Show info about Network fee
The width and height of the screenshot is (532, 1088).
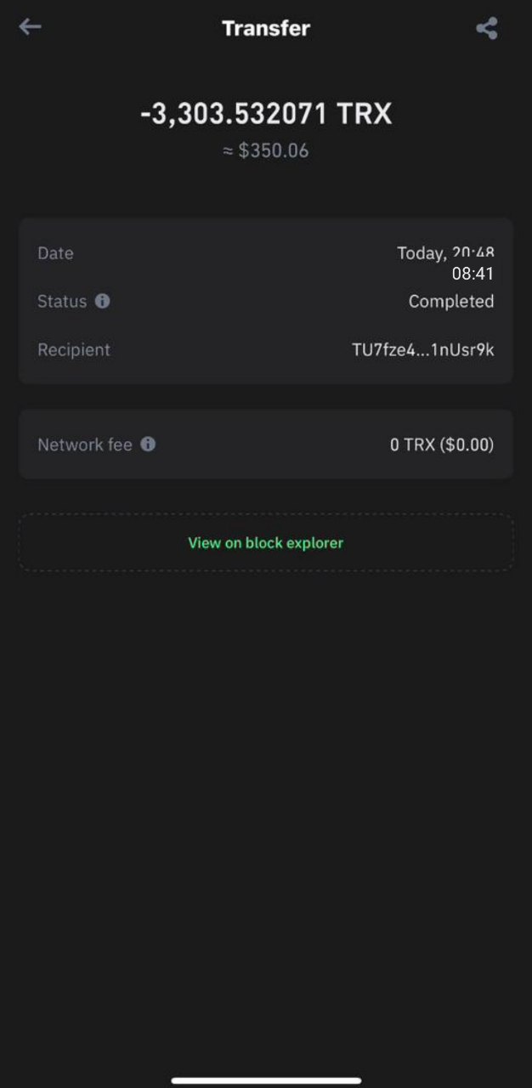coord(148,444)
